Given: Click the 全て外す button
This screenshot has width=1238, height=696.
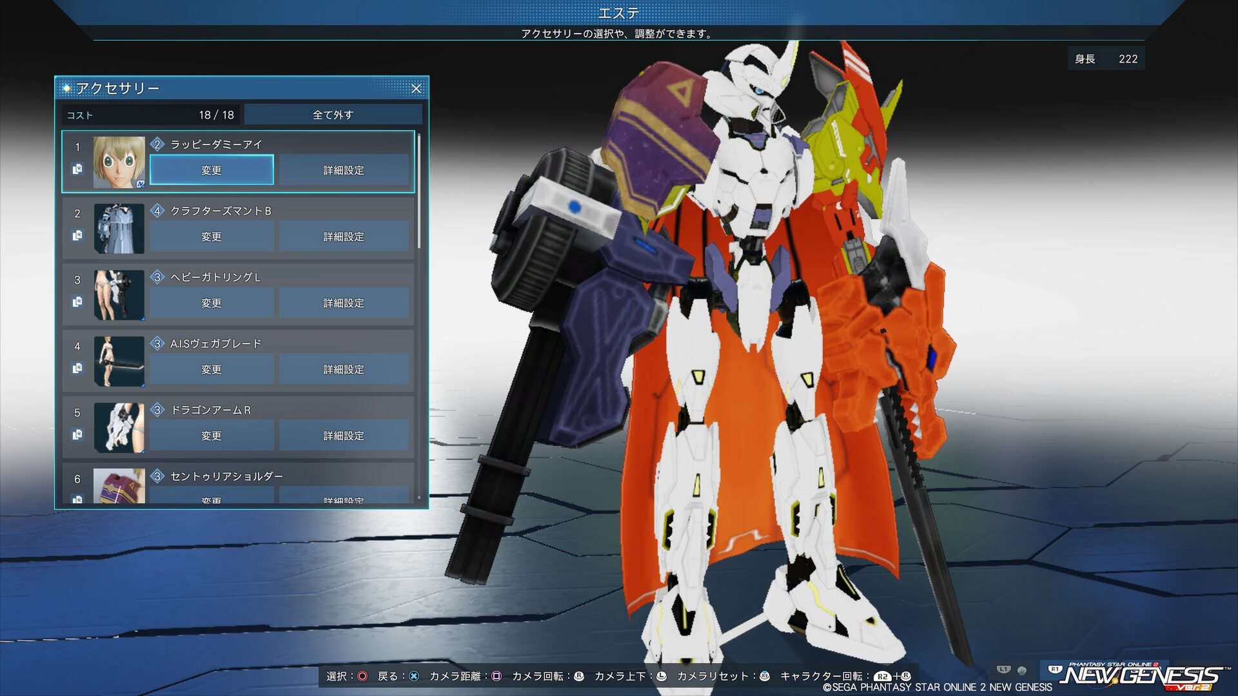Looking at the screenshot, I should point(333,115).
